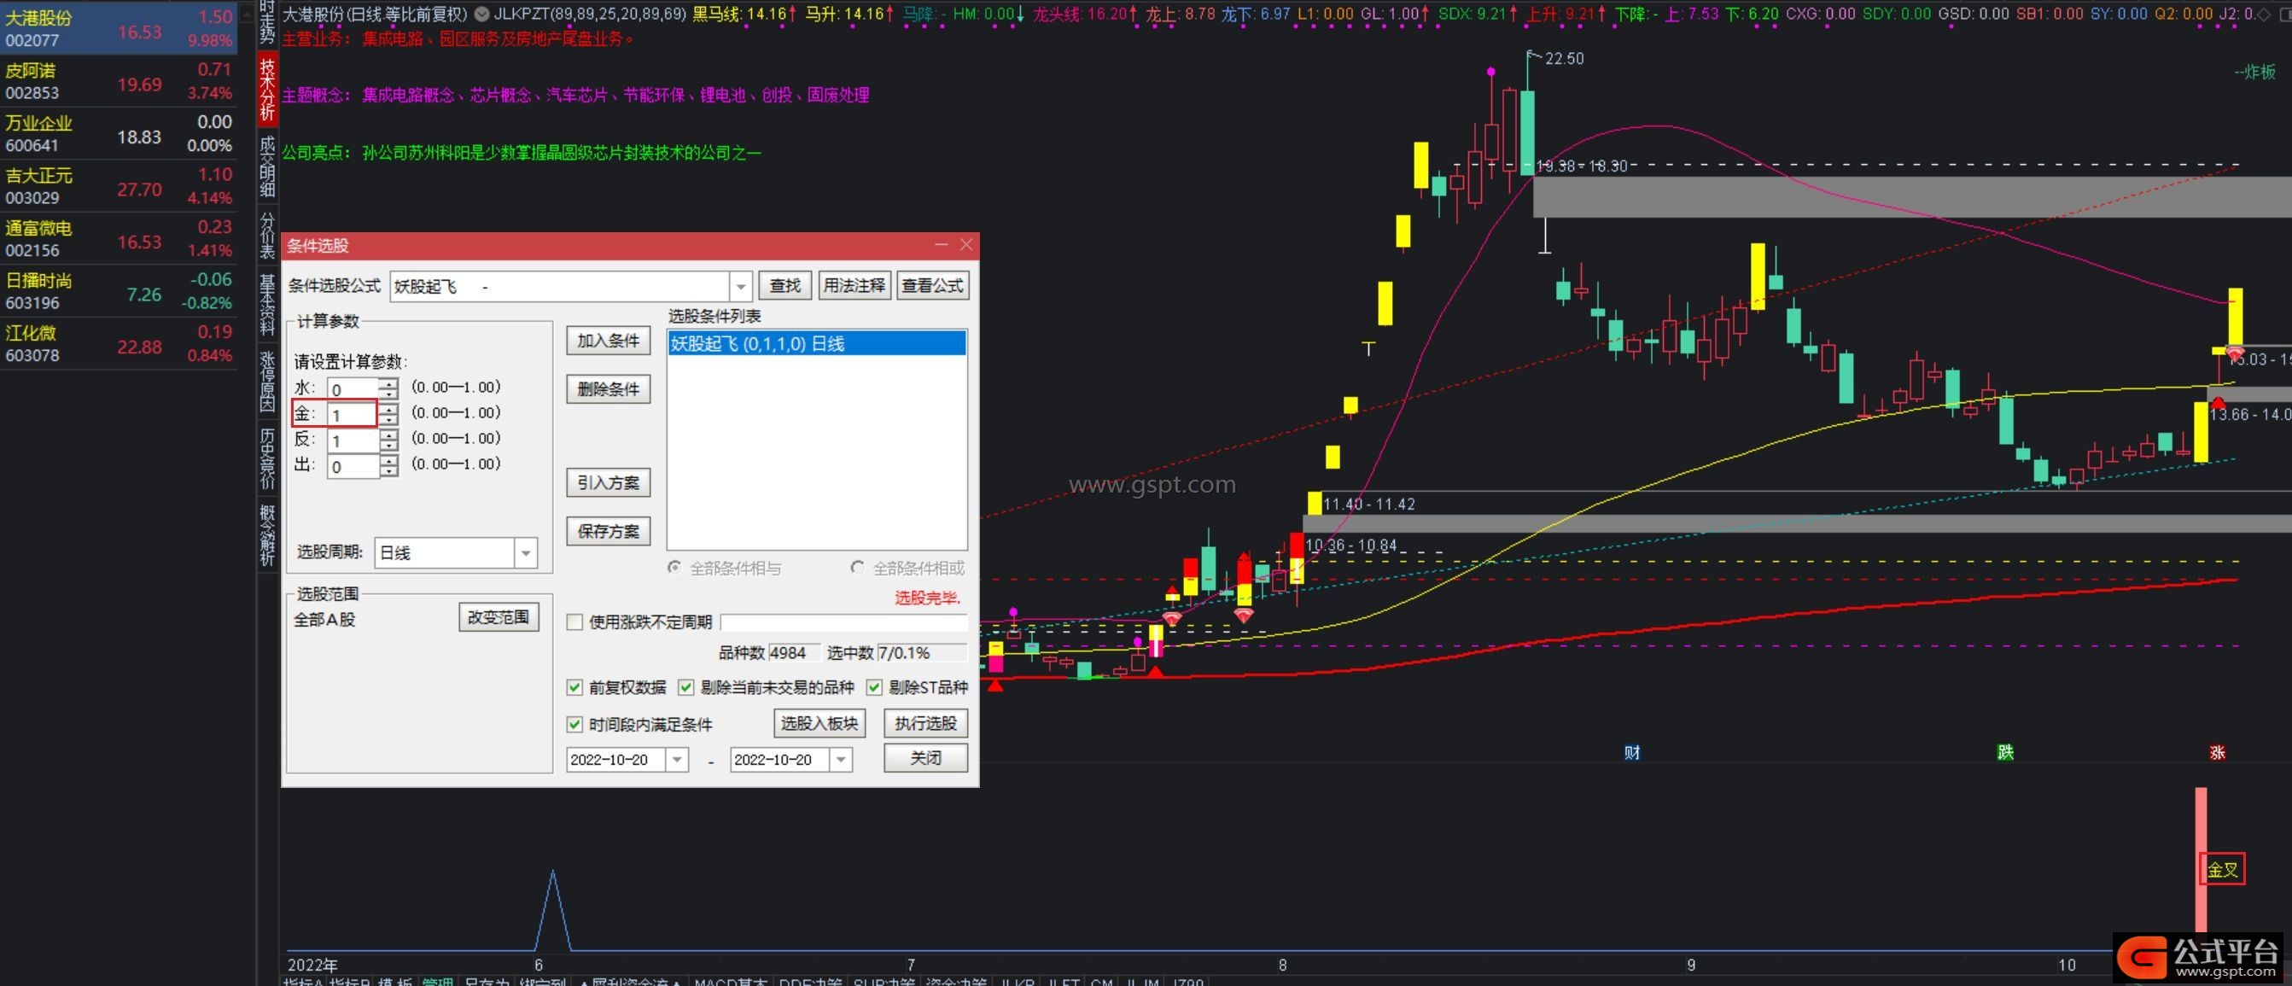This screenshot has height=986, width=2292.
Task: Click the green 跌 marker below the chart
Action: coord(2005,753)
